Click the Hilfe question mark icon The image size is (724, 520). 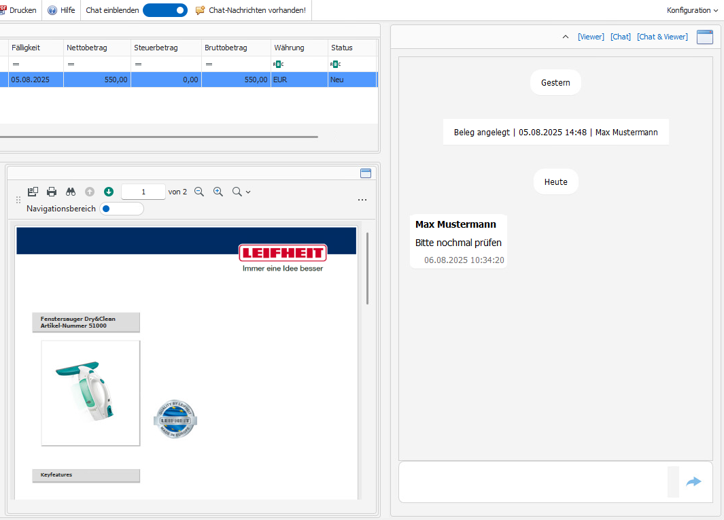point(52,10)
